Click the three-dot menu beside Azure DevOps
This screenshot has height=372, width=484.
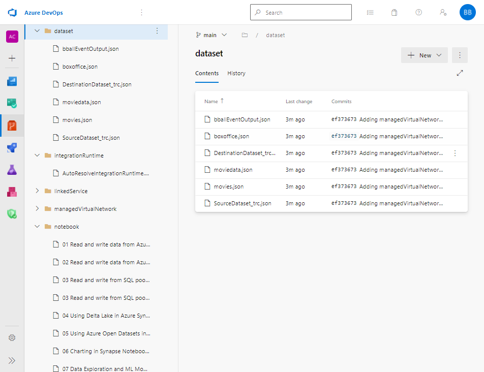[142, 12]
